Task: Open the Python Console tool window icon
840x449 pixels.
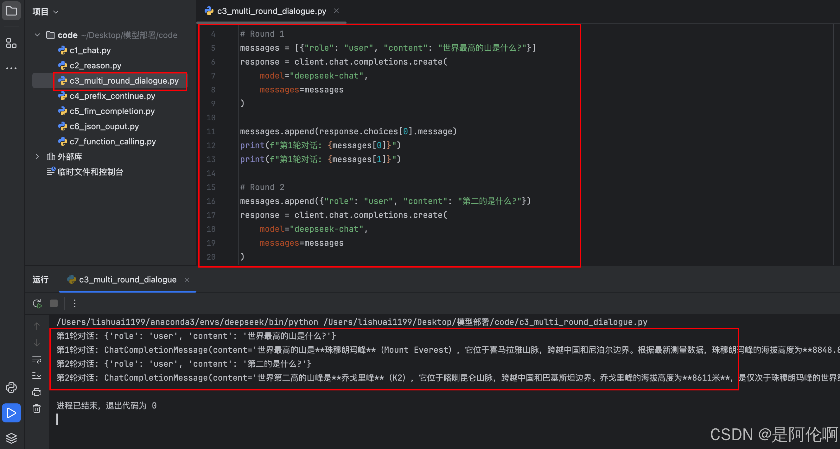Action: coord(11,387)
